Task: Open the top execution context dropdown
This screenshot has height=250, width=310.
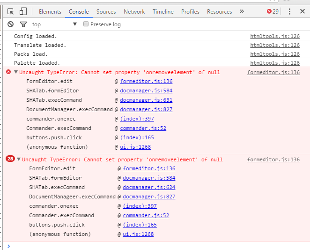Action: pyautogui.click(x=54, y=24)
